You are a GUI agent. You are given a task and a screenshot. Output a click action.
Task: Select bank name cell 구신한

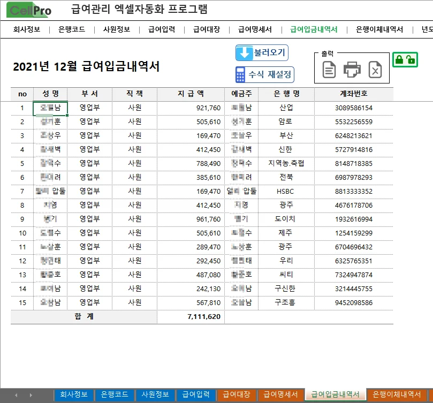tap(286, 289)
